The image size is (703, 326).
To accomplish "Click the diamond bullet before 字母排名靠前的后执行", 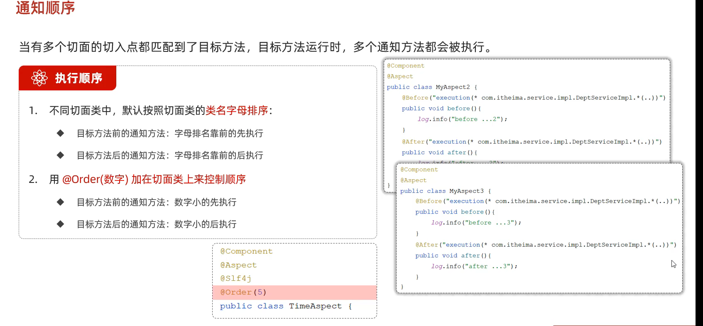I will point(61,155).
